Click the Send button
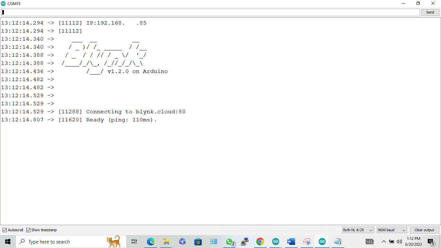The image size is (441, 248). (x=430, y=12)
